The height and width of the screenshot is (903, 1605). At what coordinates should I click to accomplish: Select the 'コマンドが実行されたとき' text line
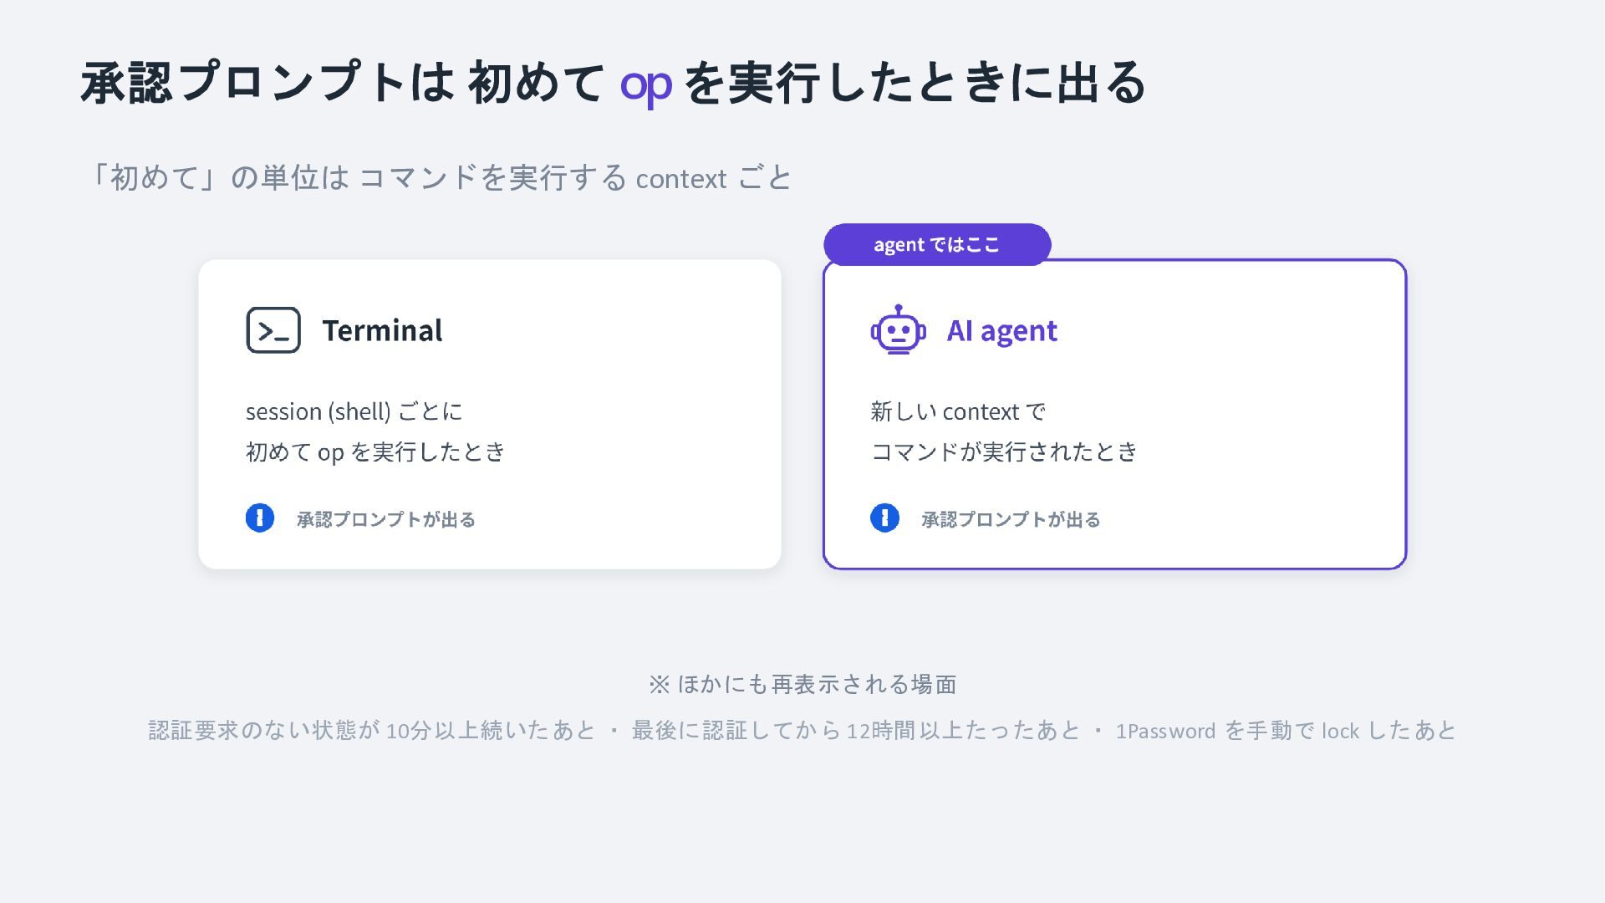click(1004, 451)
